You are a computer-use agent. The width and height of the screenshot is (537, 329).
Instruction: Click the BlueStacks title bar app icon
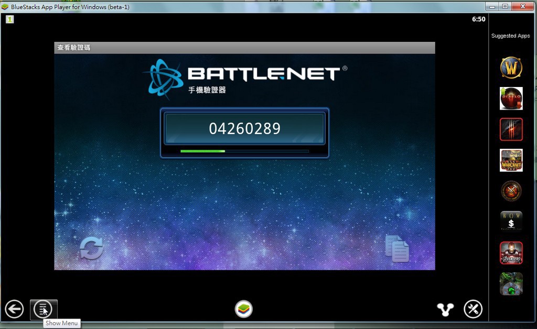(x=5, y=7)
